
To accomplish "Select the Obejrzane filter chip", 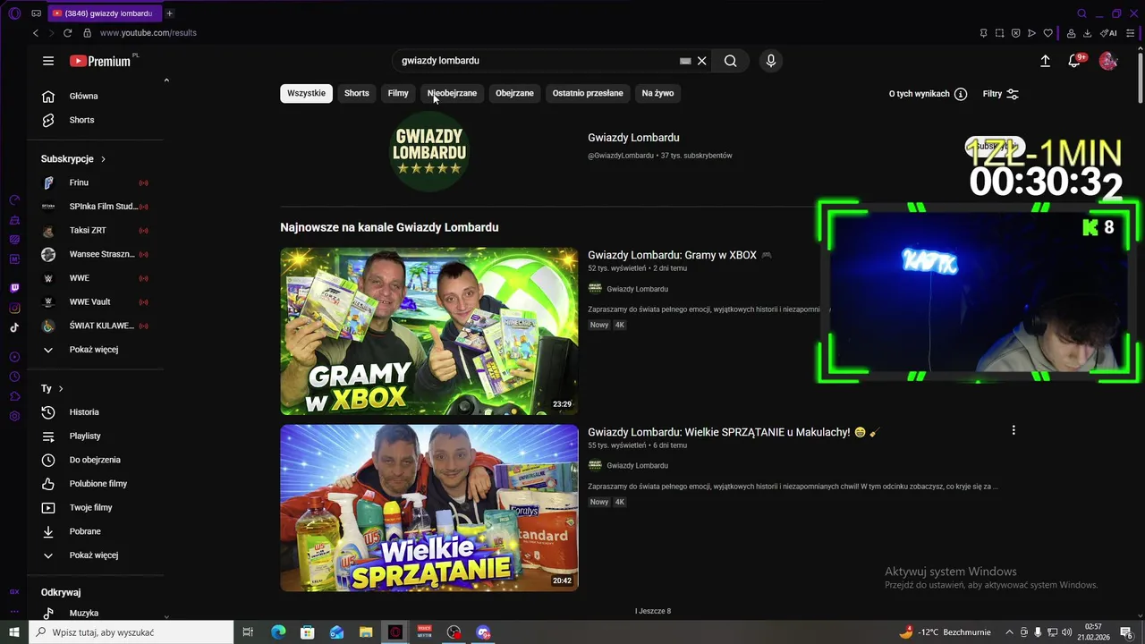I will click(514, 93).
